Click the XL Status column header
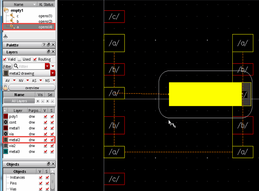 (x=46, y=5)
